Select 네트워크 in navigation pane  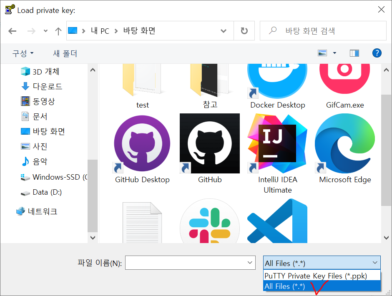pos(37,211)
